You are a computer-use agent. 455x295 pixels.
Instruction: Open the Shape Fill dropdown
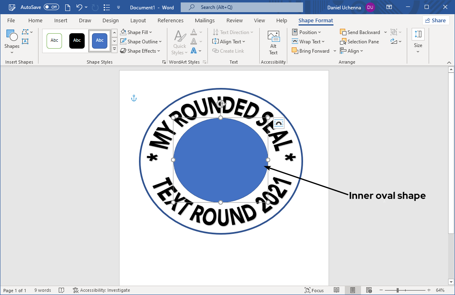pyautogui.click(x=138, y=32)
